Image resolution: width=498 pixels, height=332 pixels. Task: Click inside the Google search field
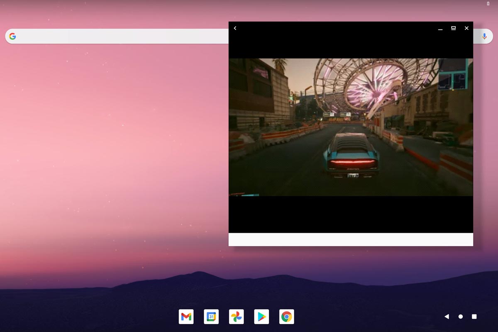(x=120, y=37)
